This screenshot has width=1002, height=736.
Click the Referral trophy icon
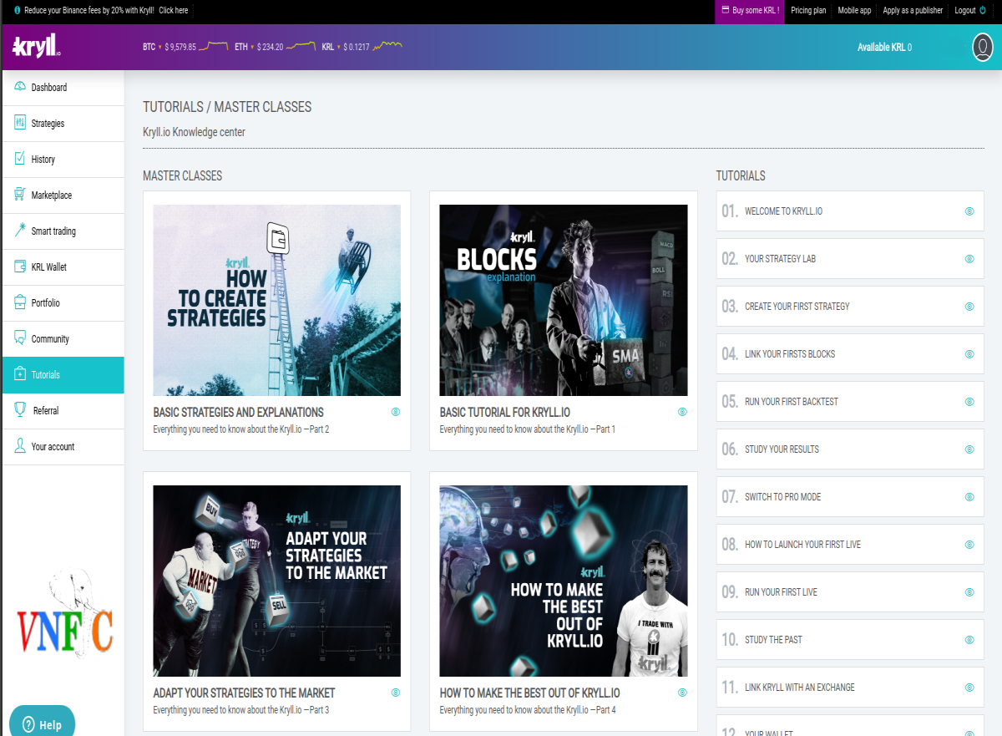tap(20, 410)
